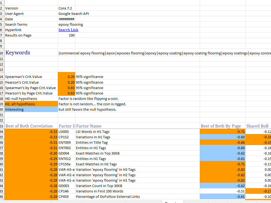
Task: Select Percentage of DoFollow External Links cell
Action: pyautogui.click(x=137, y=197)
